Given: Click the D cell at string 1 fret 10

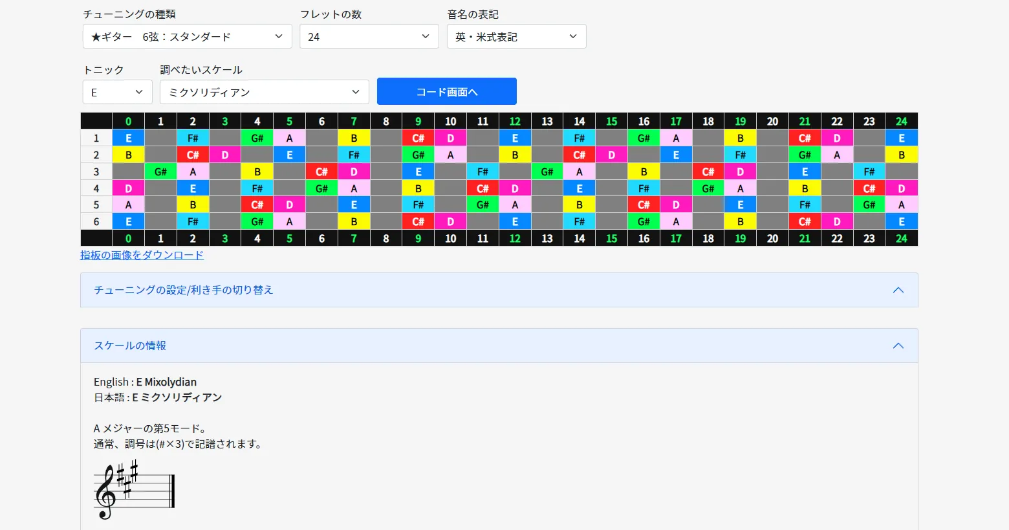Looking at the screenshot, I should (x=450, y=138).
